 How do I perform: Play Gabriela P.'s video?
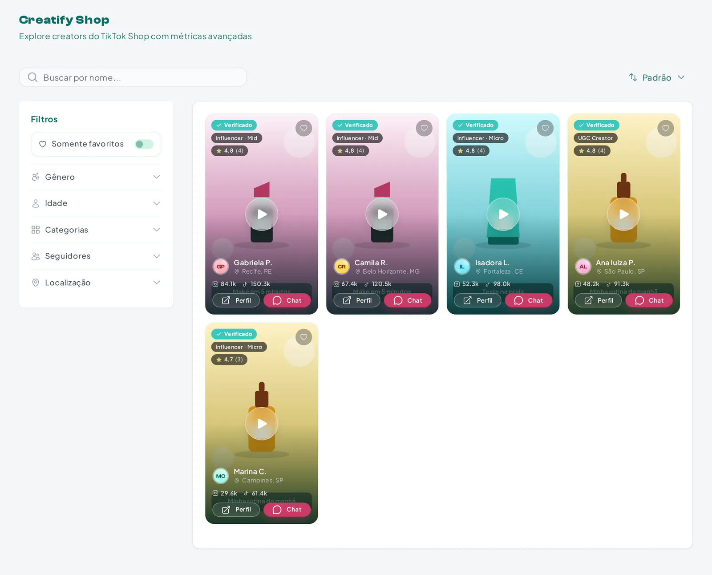tap(262, 214)
